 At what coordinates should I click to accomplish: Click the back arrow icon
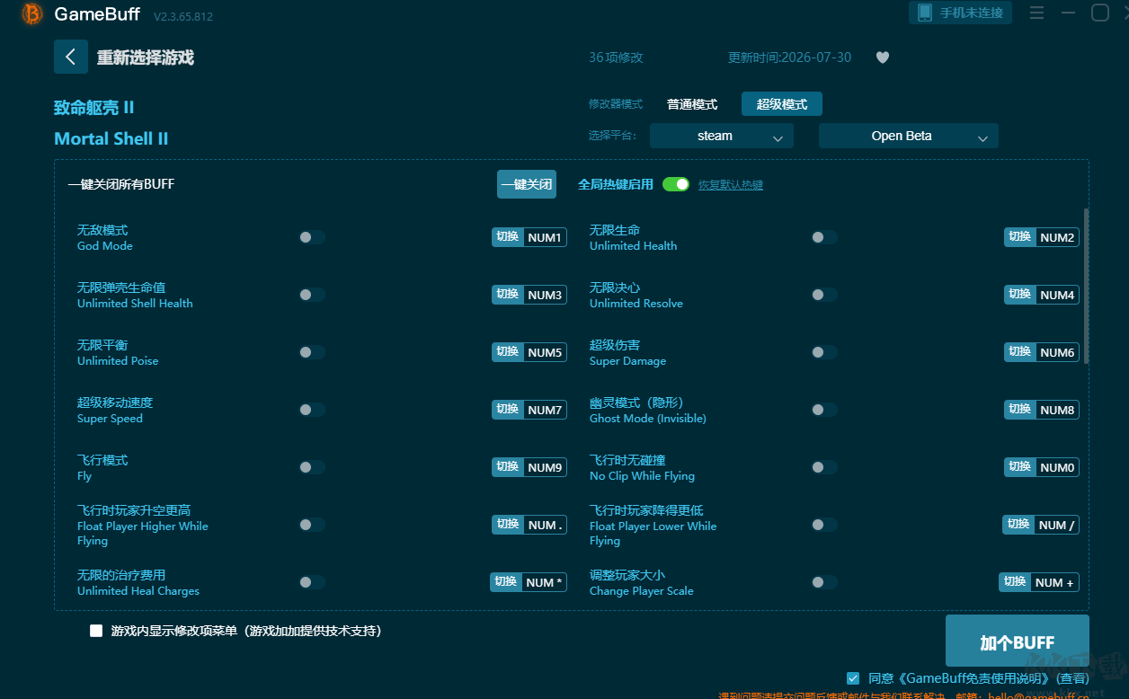point(71,57)
